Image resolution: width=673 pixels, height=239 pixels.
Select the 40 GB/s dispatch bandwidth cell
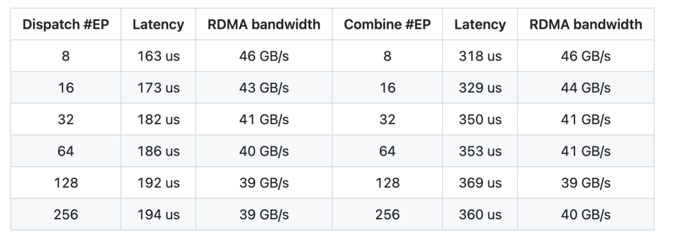point(264,151)
